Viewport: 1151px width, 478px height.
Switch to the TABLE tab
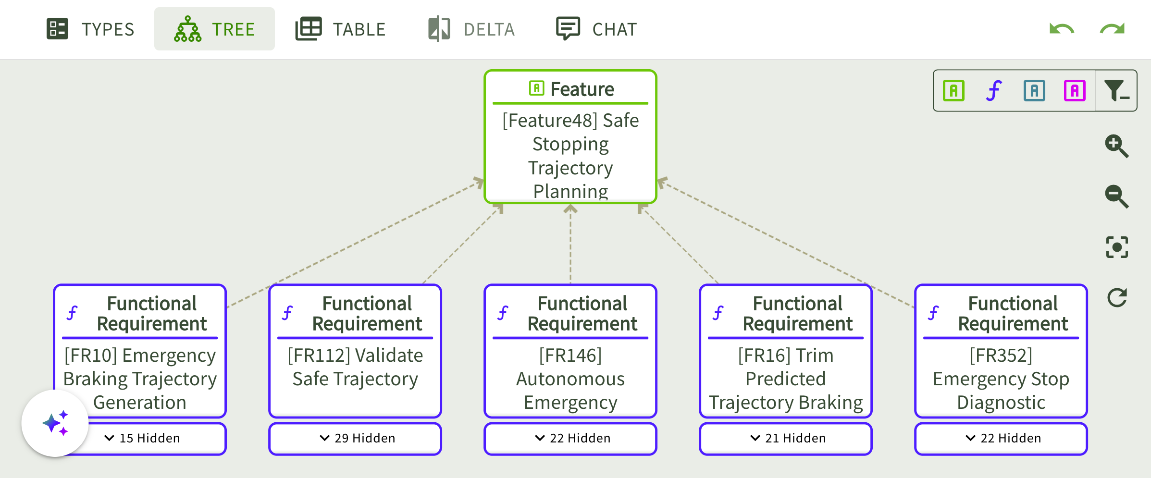pos(340,29)
